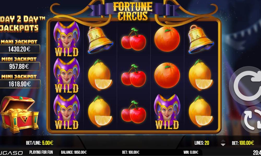Click the top orange symbol on reel four
The image size is (261, 156).
(167, 39)
